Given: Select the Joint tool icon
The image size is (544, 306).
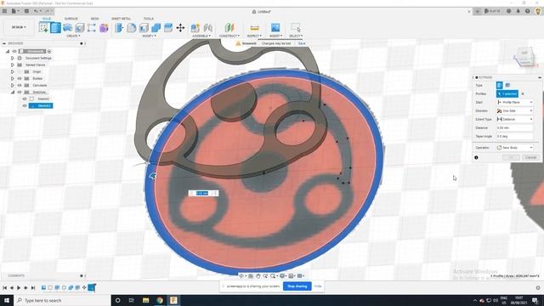Looking at the screenshot, I should point(207,27).
